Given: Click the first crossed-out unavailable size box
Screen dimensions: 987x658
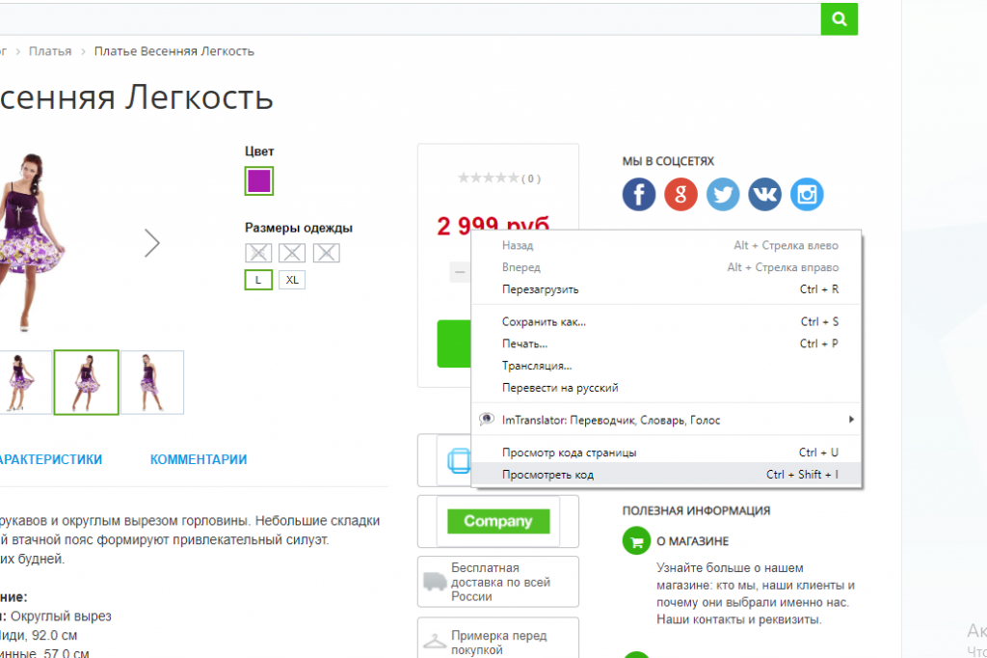Looking at the screenshot, I should click(x=258, y=253).
